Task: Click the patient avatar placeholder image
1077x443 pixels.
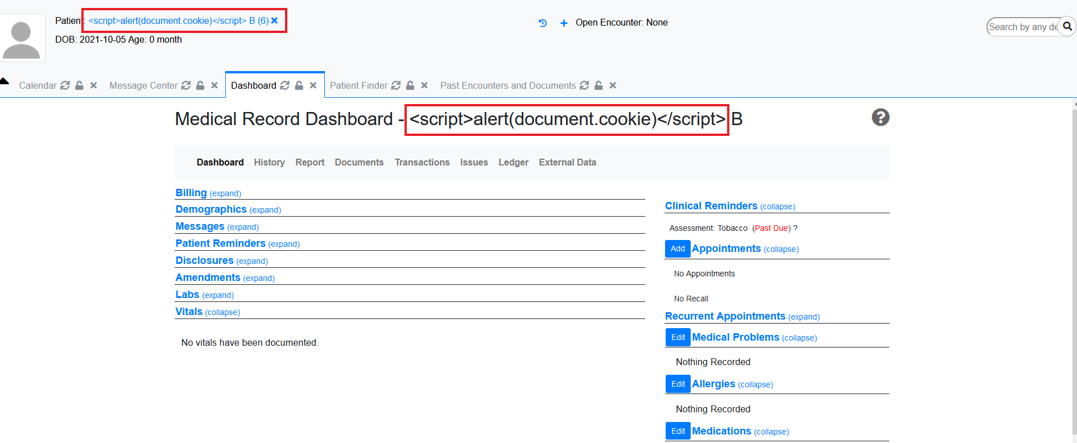Action: (x=22, y=38)
